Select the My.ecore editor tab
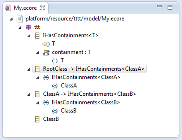 [x=25, y=8]
